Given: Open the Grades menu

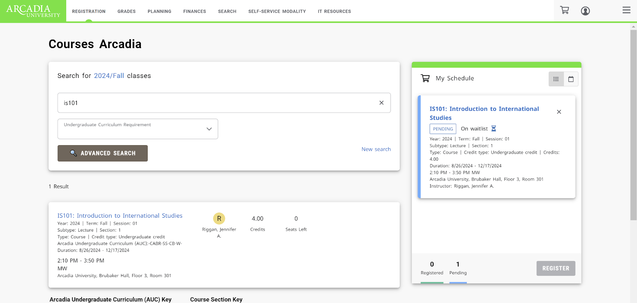Looking at the screenshot, I should pyautogui.click(x=127, y=12).
